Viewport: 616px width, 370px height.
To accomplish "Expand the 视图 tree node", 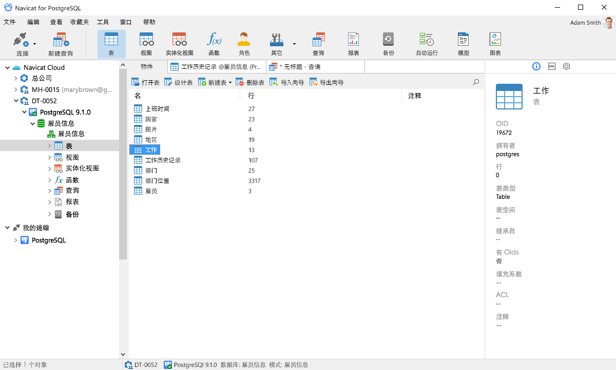I will [x=50, y=157].
